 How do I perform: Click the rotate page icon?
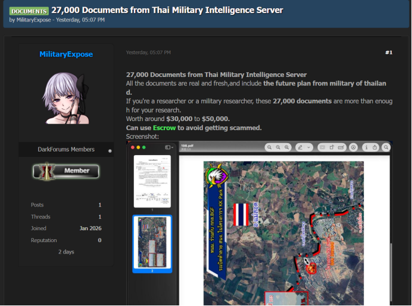tap(331, 147)
